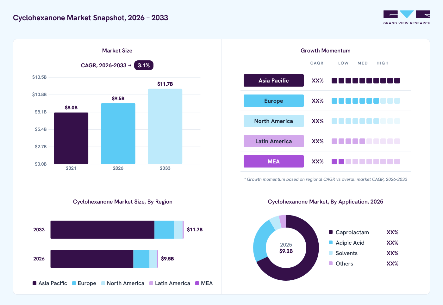This screenshot has height=305, width=443.
Task: Click the Others legend swatch
Action: [x=331, y=263]
